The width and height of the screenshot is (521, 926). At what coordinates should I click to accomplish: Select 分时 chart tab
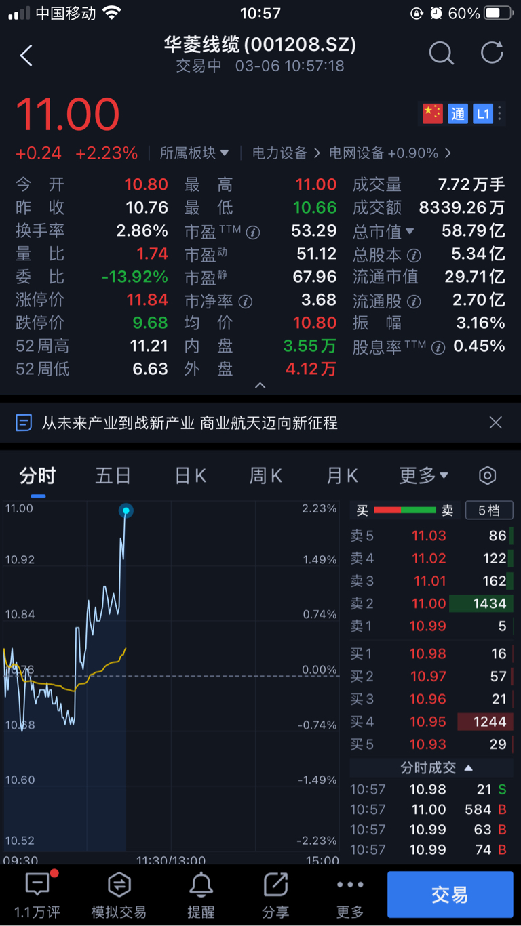[x=37, y=476]
